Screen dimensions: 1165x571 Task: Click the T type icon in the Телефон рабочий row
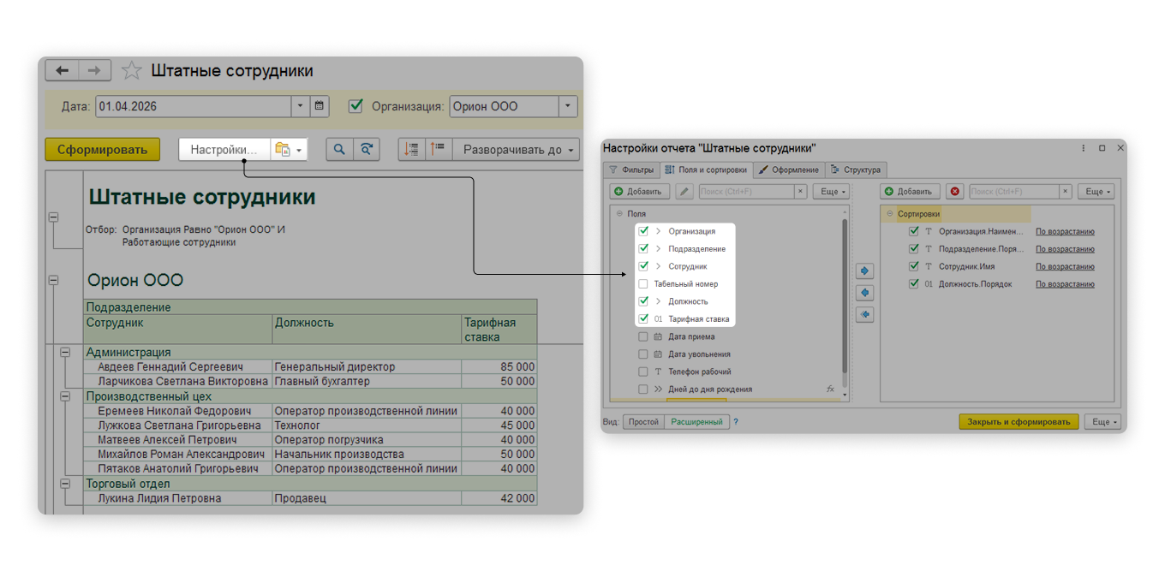pyautogui.click(x=658, y=372)
